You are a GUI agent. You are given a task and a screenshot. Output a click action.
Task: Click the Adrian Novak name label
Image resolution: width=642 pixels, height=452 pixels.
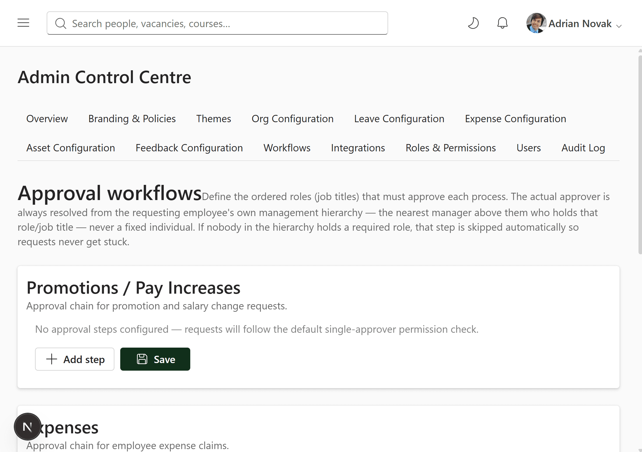[580, 23]
